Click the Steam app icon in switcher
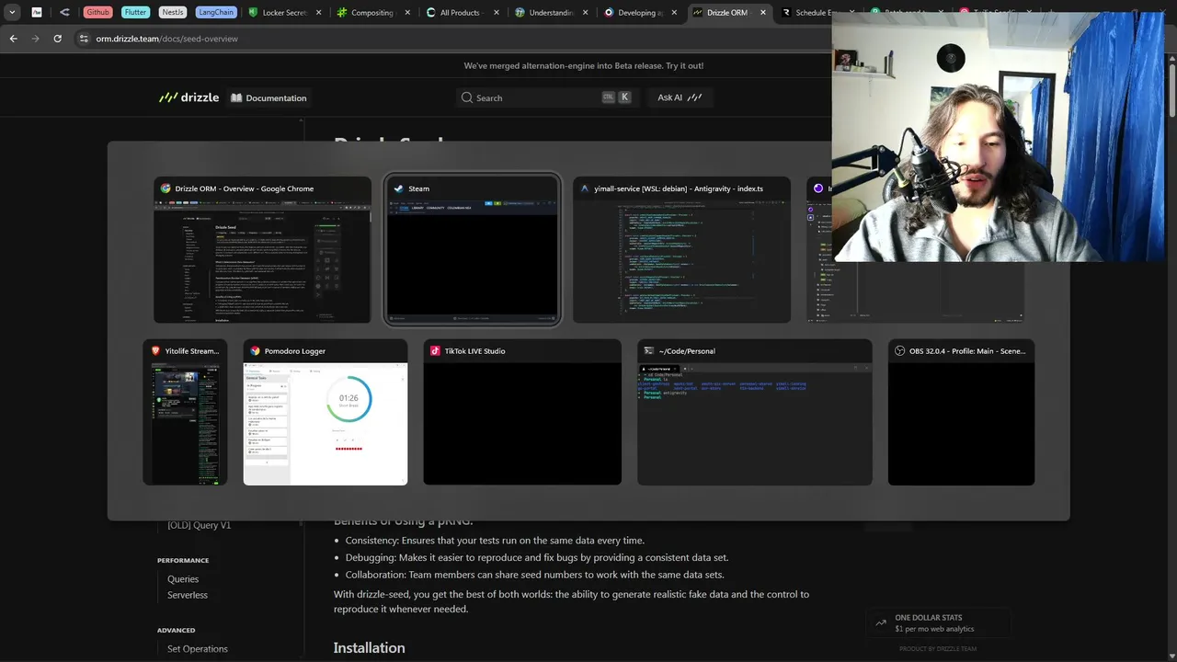1177x662 pixels. point(398,188)
